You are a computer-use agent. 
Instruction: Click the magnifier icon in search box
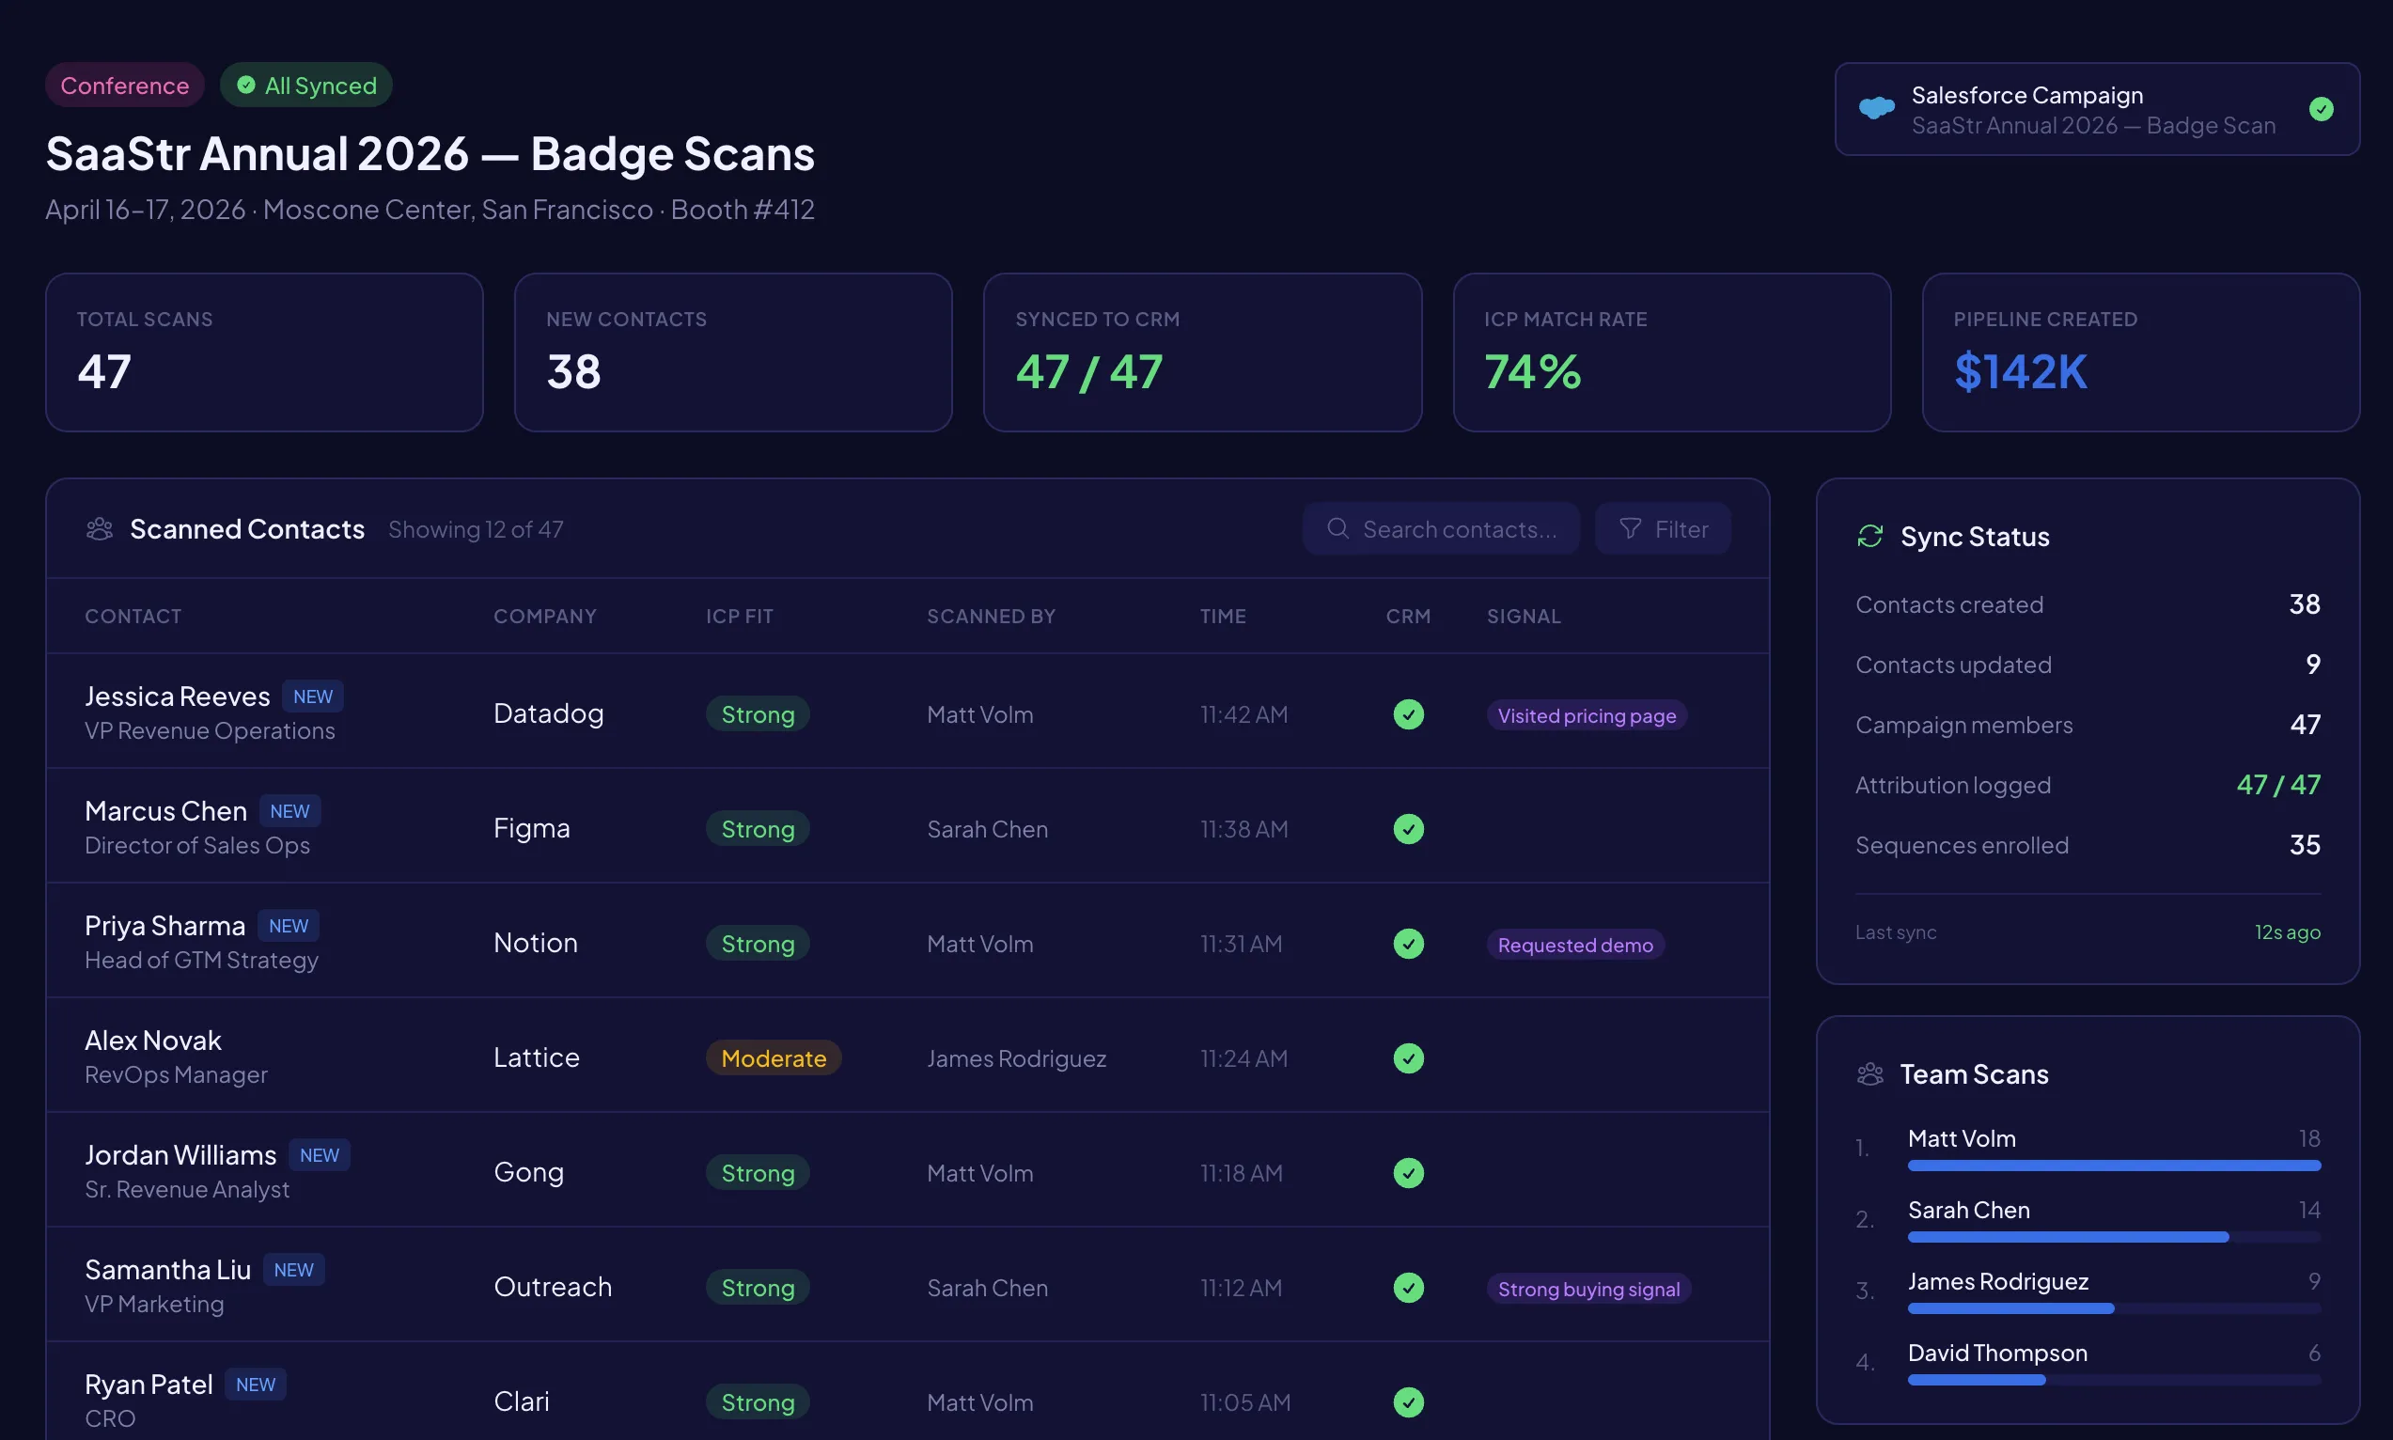click(x=1337, y=528)
